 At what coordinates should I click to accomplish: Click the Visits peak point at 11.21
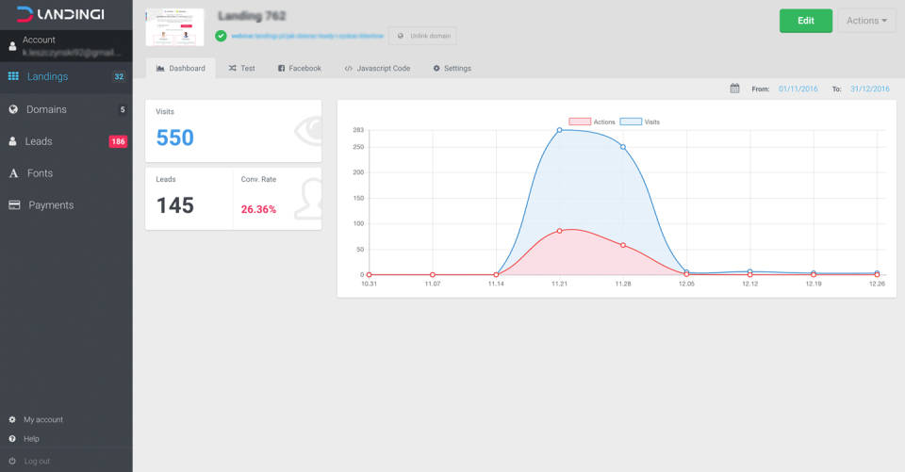point(559,129)
